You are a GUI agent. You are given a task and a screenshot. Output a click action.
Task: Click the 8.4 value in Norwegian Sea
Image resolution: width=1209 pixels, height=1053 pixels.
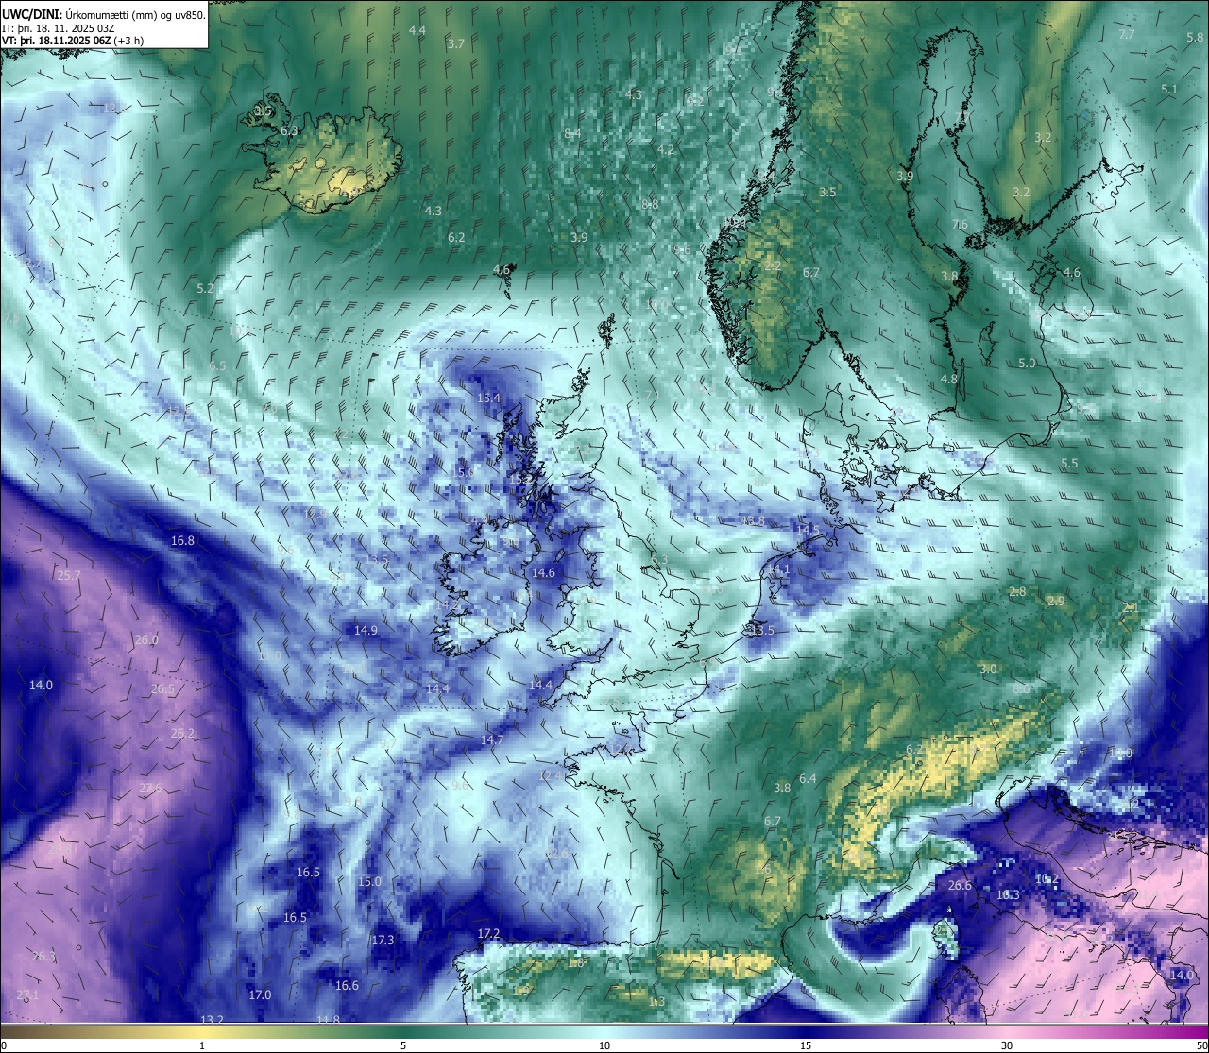(x=572, y=134)
